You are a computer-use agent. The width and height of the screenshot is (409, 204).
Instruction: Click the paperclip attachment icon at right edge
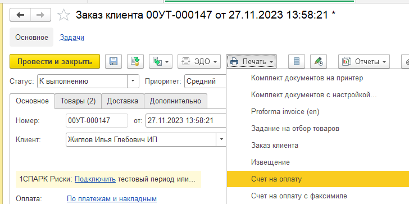[x=406, y=62]
